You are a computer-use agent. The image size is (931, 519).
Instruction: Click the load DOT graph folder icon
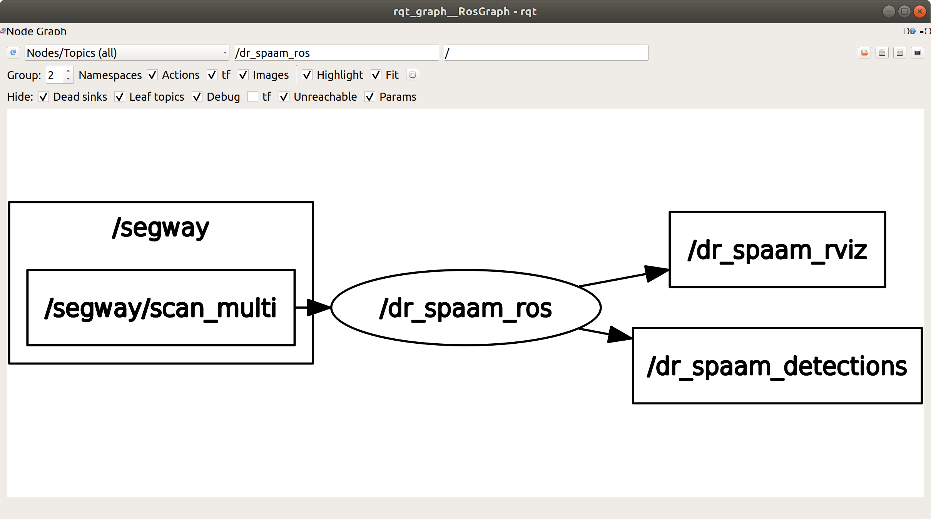click(864, 53)
